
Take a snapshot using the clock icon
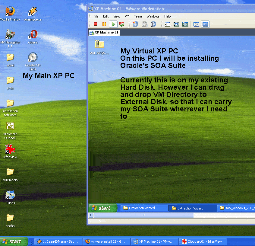coord(136,24)
